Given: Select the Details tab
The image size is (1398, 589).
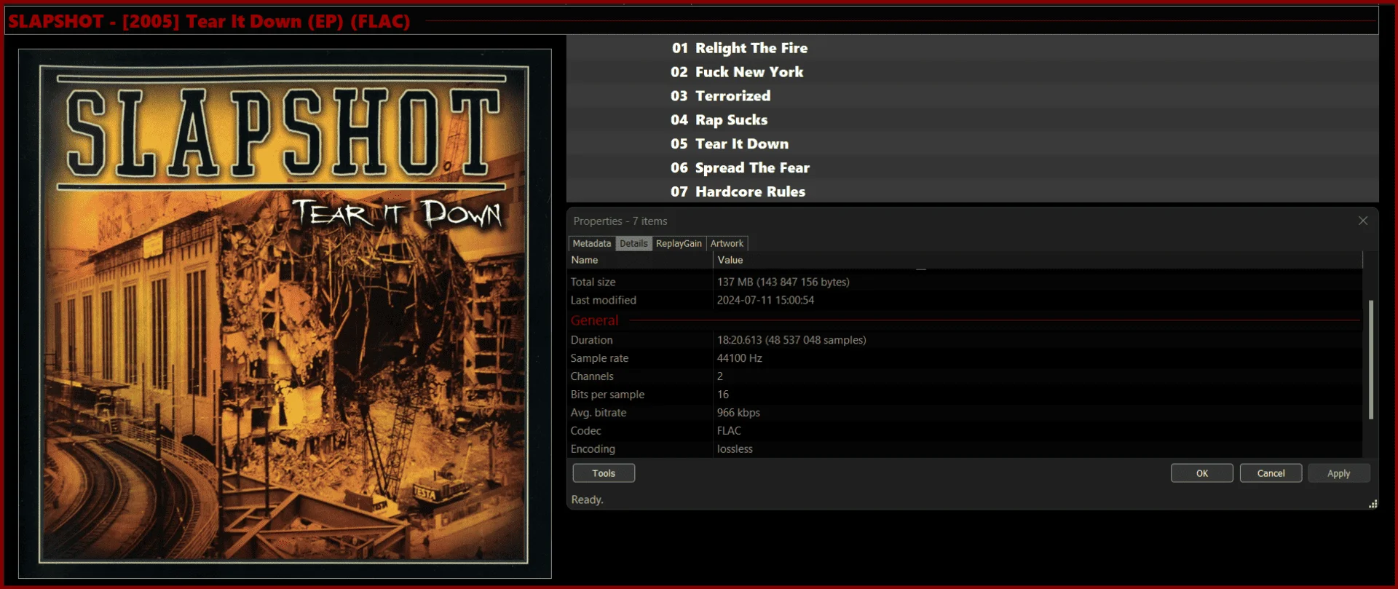Looking at the screenshot, I should [633, 243].
